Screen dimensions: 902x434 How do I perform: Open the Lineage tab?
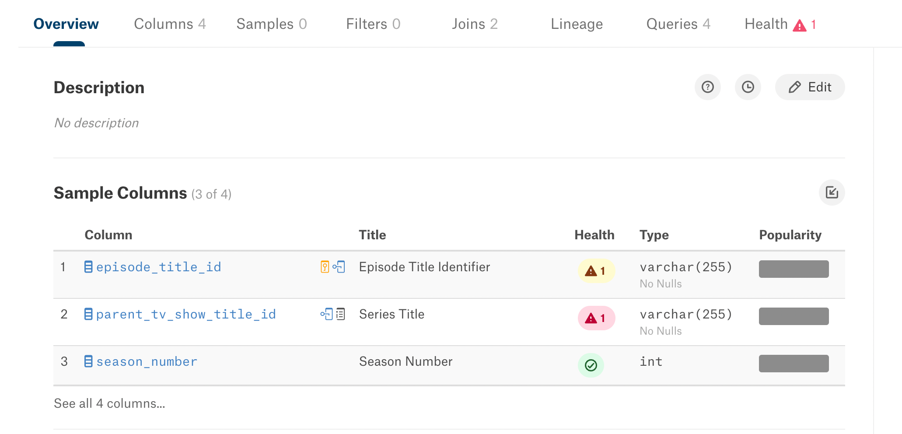point(577,24)
